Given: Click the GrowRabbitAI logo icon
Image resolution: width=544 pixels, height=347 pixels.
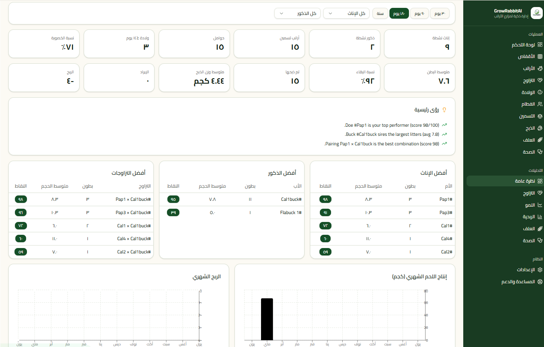Looking at the screenshot, I should point(536,13).
